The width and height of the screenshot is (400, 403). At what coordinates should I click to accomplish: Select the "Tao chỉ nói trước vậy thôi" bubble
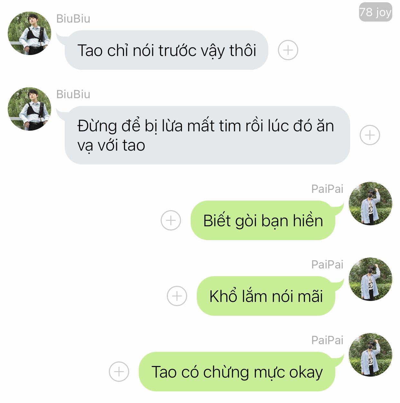coord(166,50)
